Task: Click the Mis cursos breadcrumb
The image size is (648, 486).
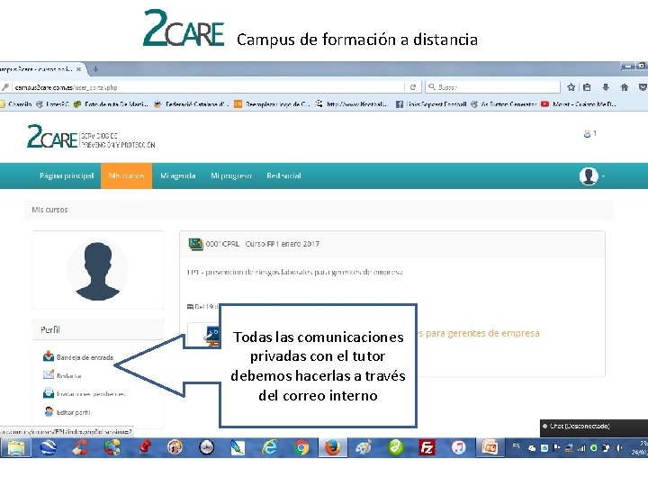Action: pos(49,210)
